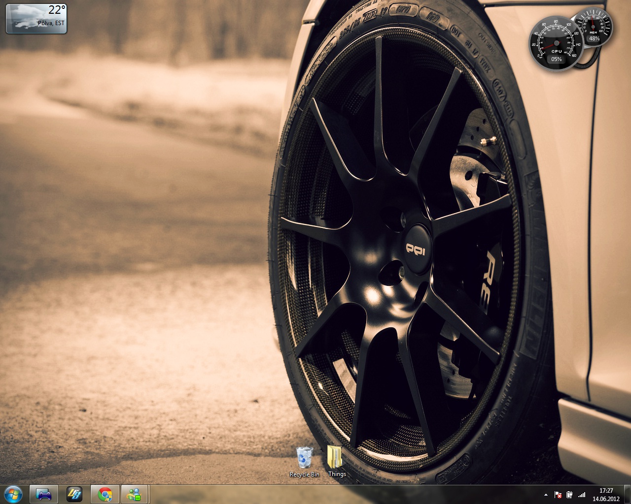
Task: Select the "Põlva, EST" weather location text
Action: click(x=51, y=23)
